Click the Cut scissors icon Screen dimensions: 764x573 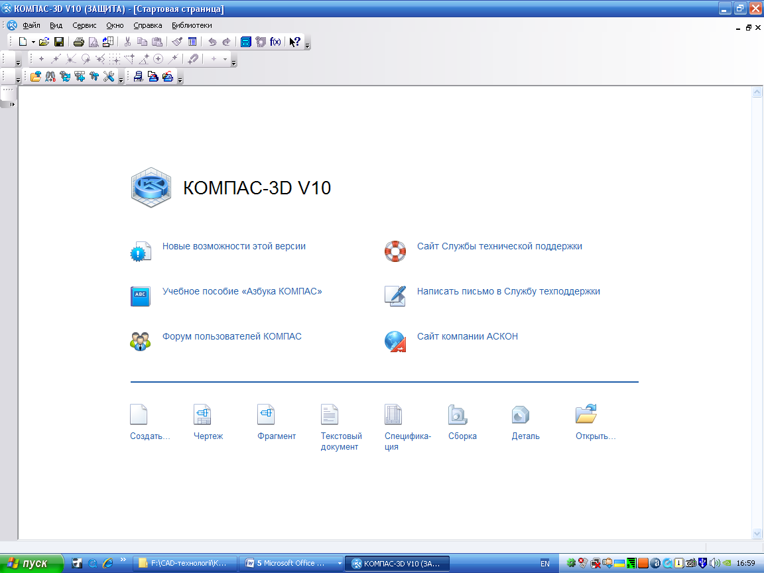127,42
